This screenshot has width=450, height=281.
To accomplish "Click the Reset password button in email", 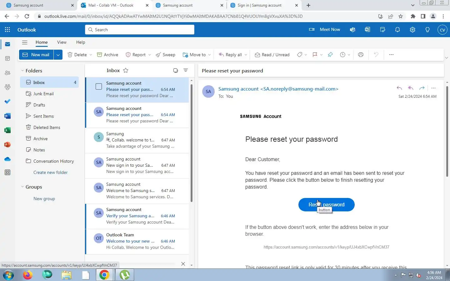I will pos(326,205).
